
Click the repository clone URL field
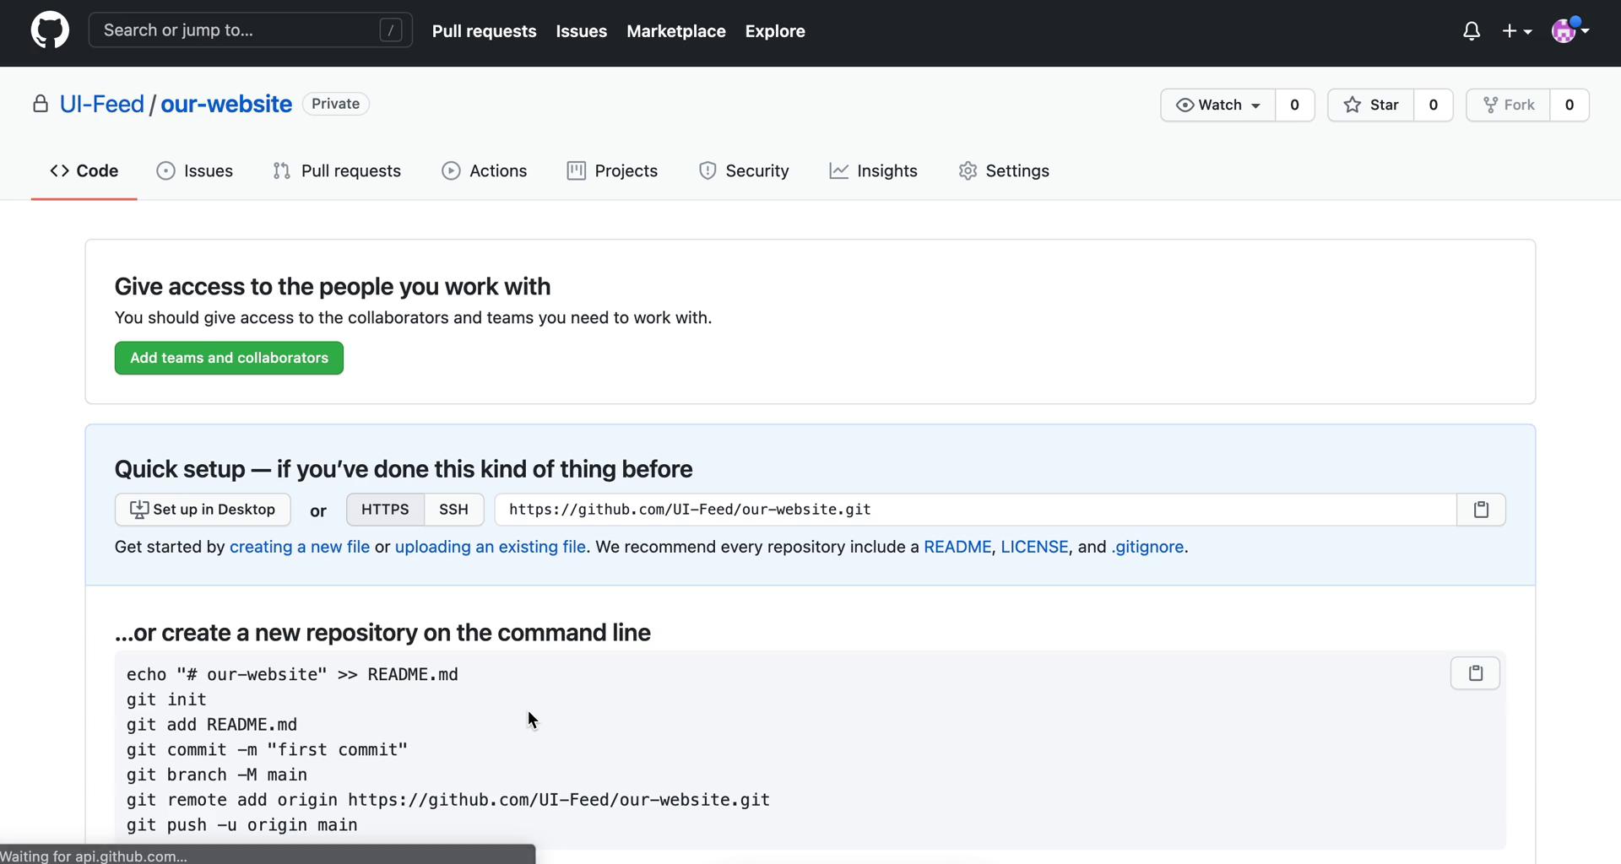[975, 510]
